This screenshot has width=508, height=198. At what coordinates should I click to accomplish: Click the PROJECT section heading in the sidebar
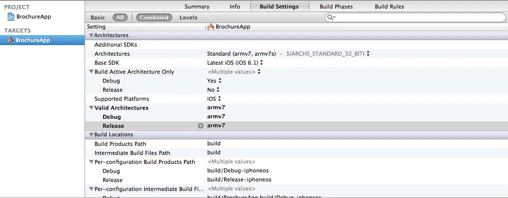point(17,7)
